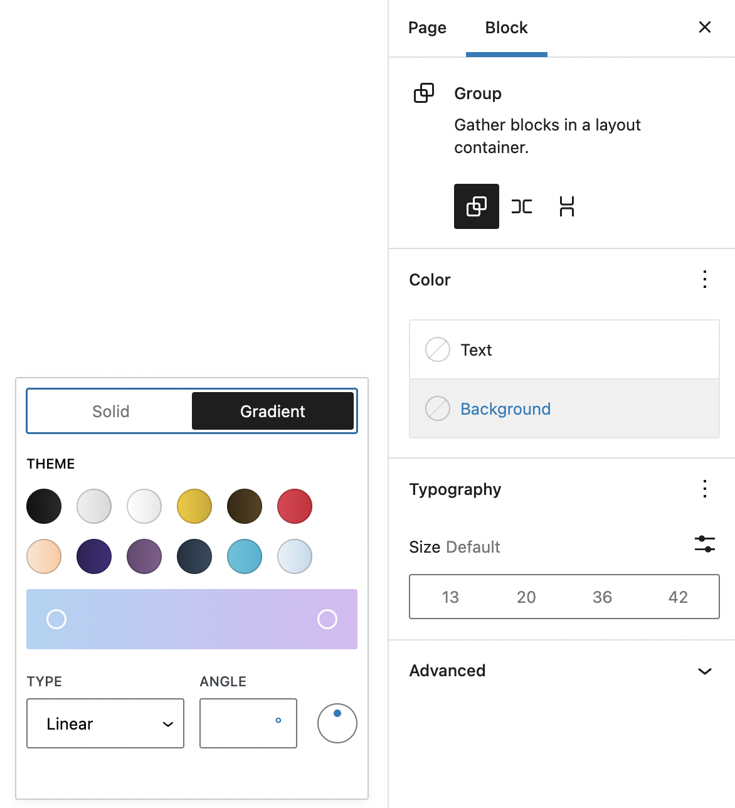Open the gradient Type dropdown
735x808 pixels.
click(x=105, y=723)
